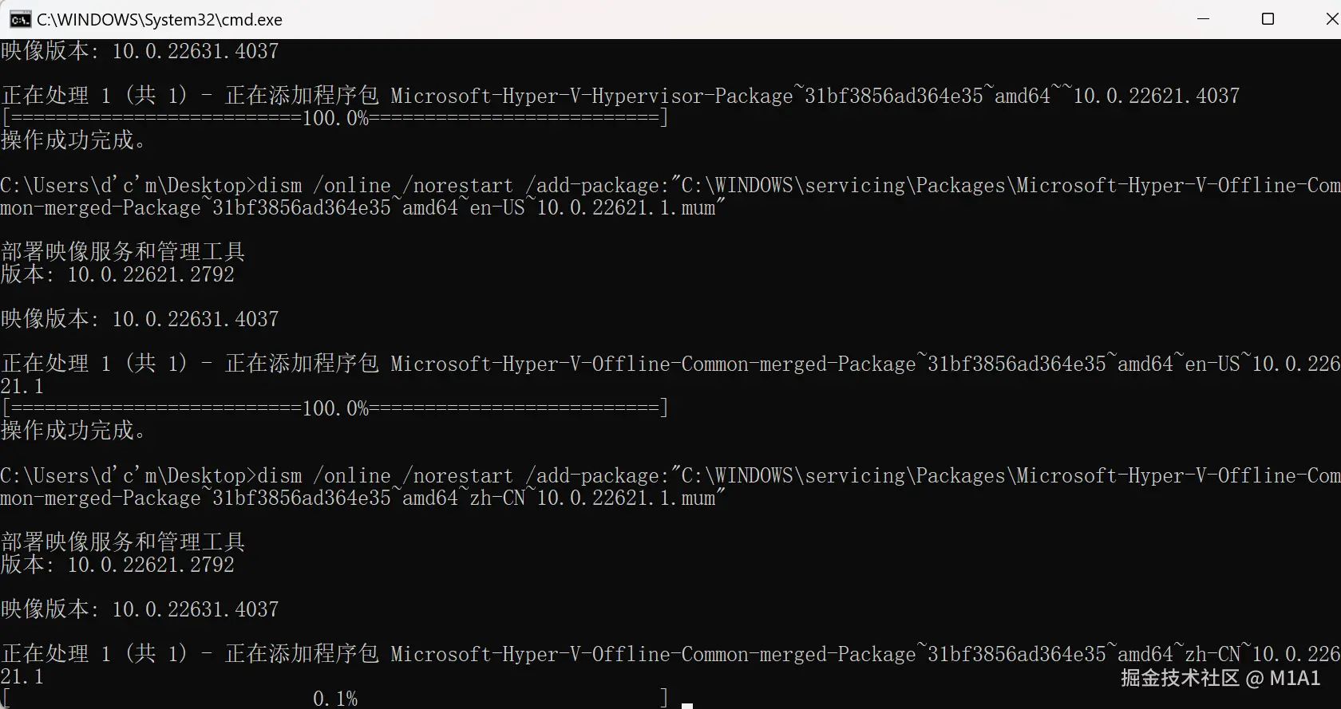Click the C:\WINDOWS\System32\cmd.exe window title text

pos(160,19)
